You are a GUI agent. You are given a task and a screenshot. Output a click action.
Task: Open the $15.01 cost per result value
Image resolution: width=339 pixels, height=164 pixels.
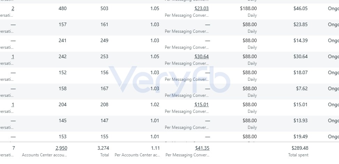(201, 104)
